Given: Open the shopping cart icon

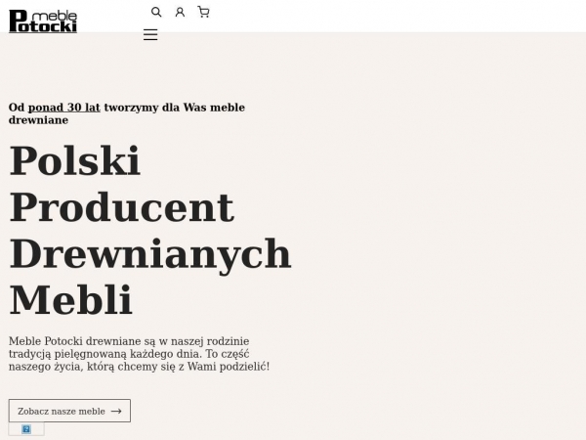Looking at the screenshot, I should click(x=203, y=13).
